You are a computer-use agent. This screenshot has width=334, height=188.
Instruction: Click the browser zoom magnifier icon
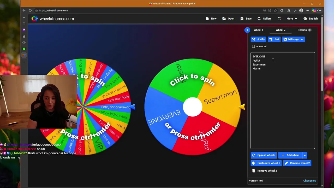point(265,10)
